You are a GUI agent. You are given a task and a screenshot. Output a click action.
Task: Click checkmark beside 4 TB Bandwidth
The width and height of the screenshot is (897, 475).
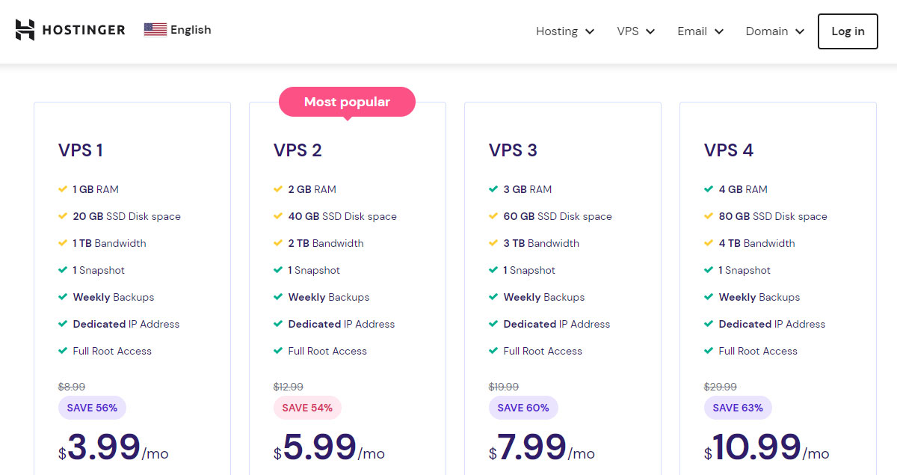(x=709, y=243)
